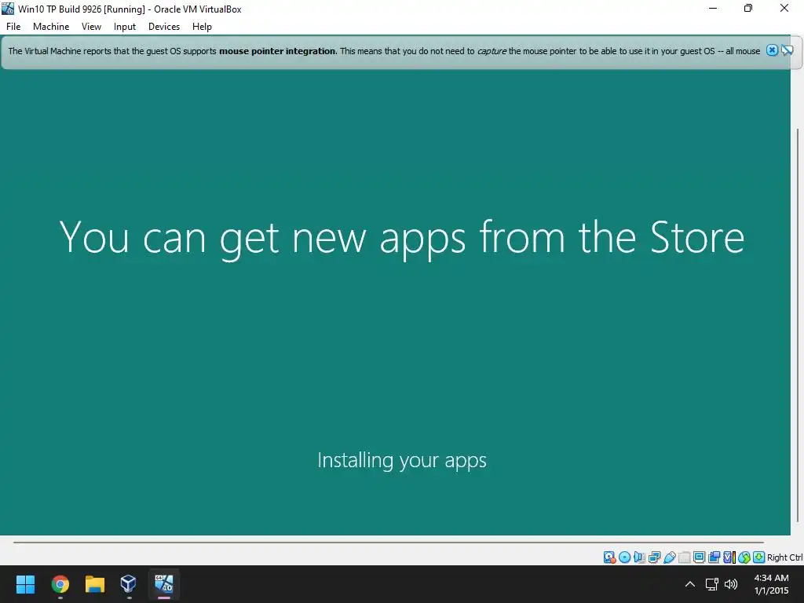Click the don't-show-again notification icon
This screenshot has height=603, width=804.
[787, 50]
